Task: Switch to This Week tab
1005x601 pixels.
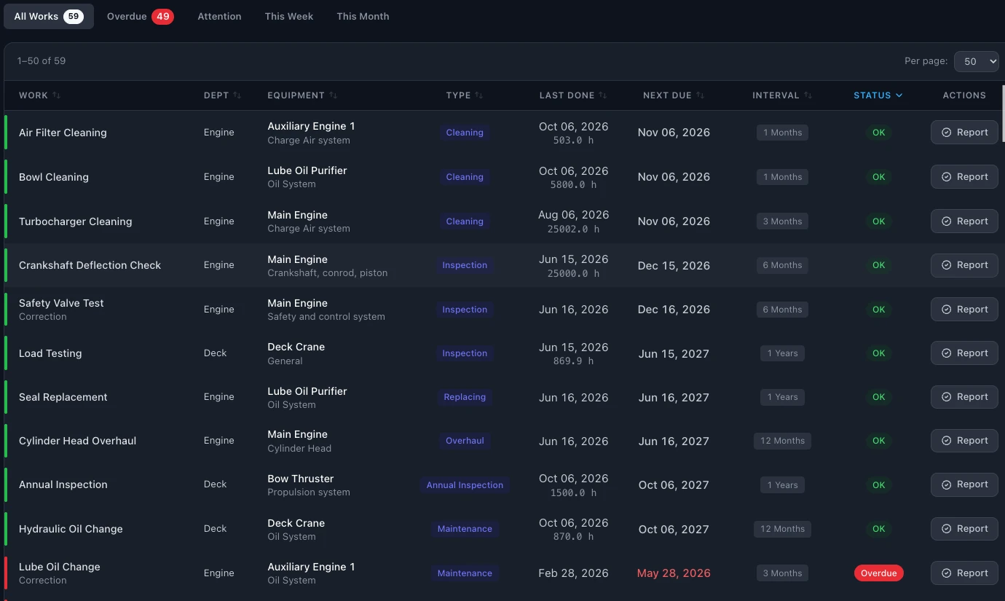Action: (289, 16)
